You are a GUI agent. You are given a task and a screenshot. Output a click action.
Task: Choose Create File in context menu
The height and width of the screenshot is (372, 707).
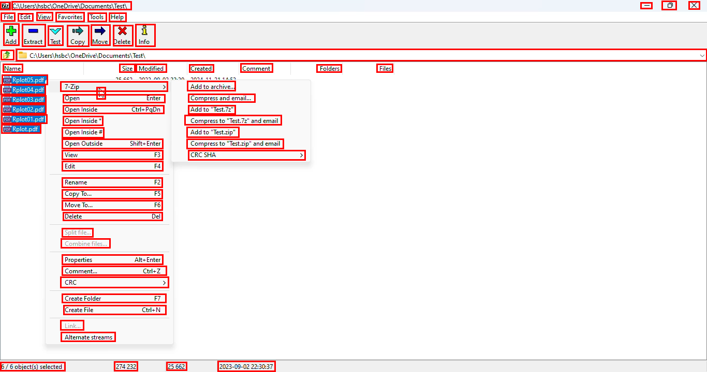114,310
